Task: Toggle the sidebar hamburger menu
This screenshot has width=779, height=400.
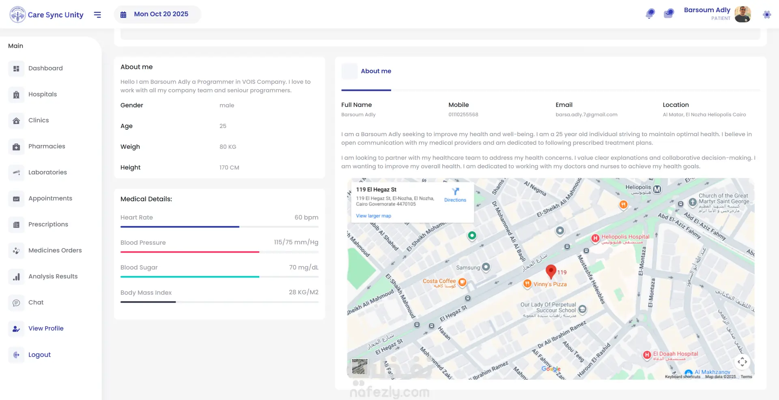Action: (97, 15)
